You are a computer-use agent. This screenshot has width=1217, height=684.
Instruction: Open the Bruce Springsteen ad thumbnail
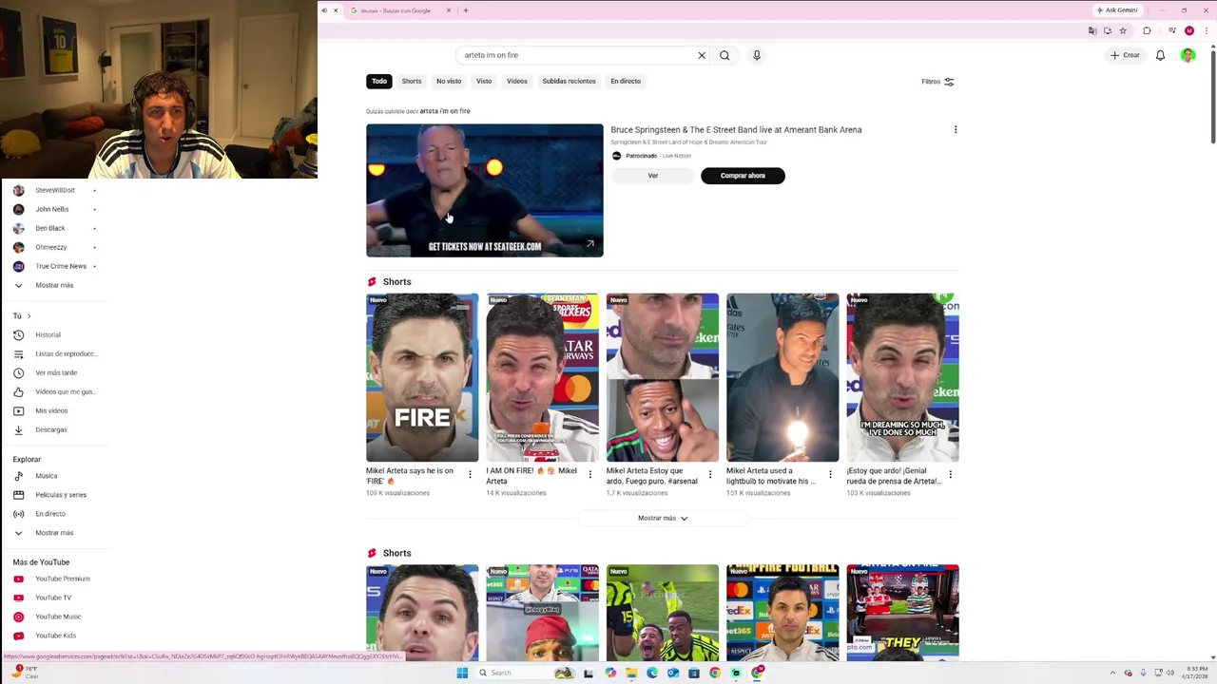(484, 190)
